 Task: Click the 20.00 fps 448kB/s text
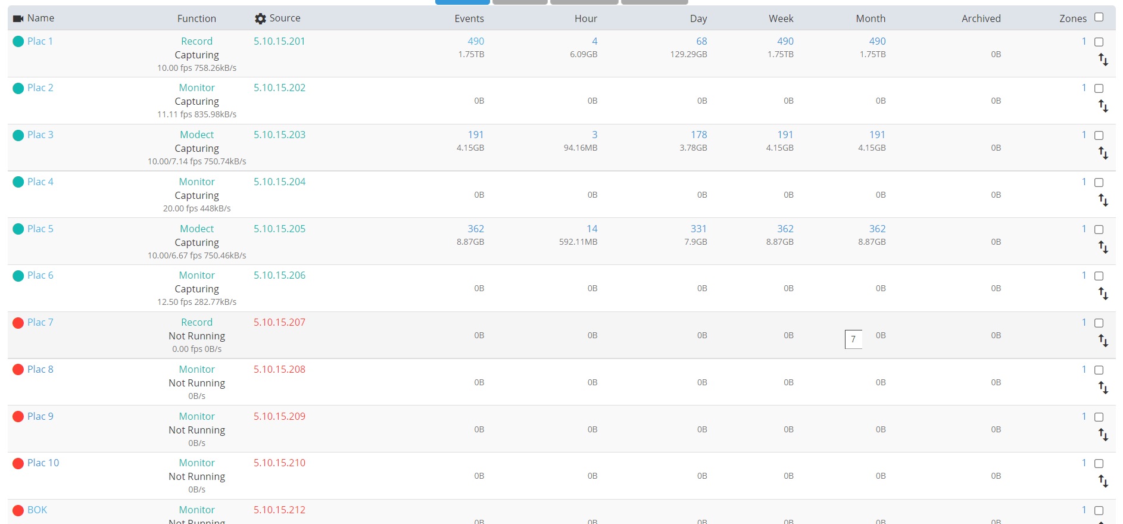tap(196, 208)
